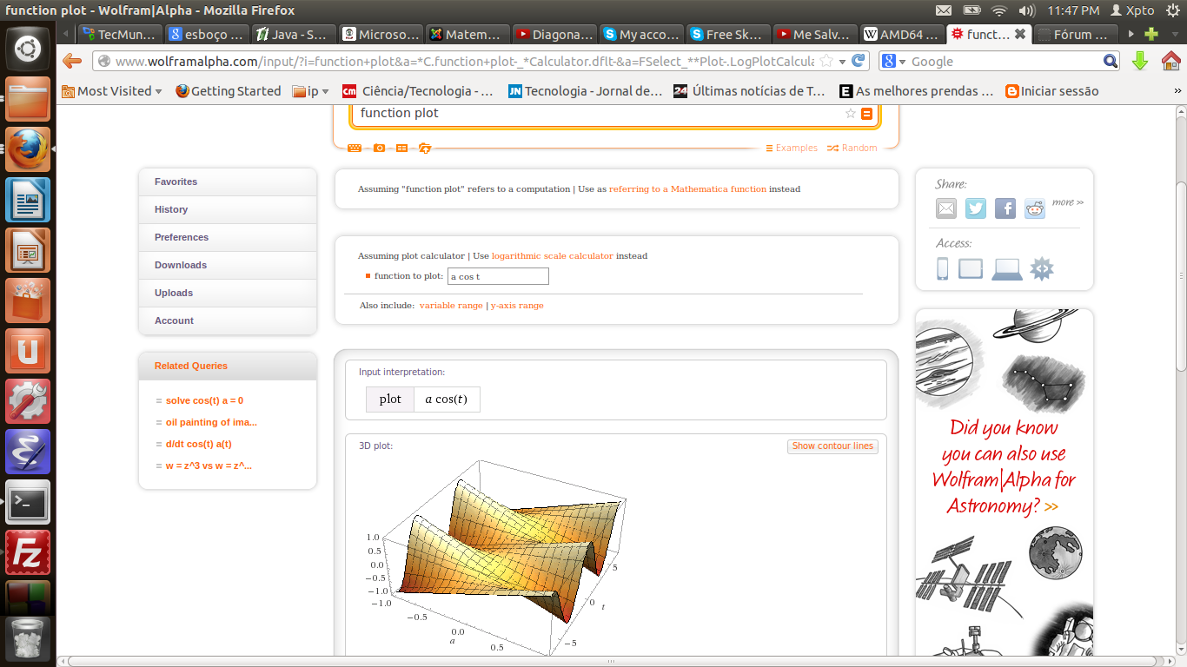Share the result on Reddit
Screen dimensions: 1187x667
pyautogui.click(x=1035, y=208)
